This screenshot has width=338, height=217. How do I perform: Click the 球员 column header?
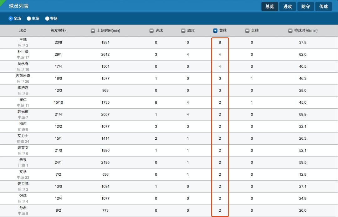click(x=23, y=31)
